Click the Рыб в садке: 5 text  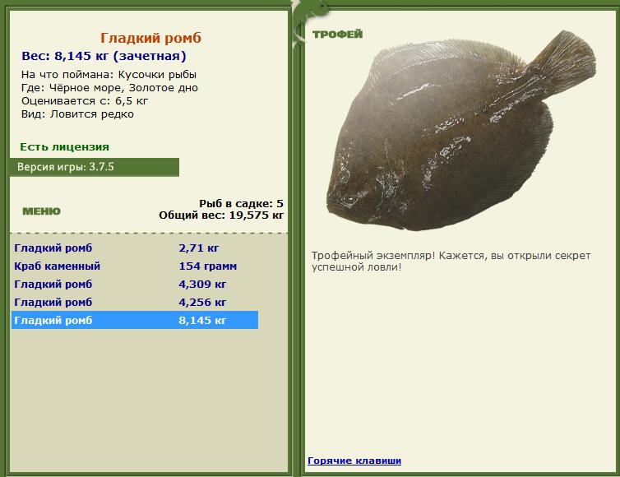point(241,204)
